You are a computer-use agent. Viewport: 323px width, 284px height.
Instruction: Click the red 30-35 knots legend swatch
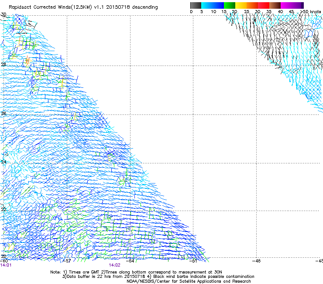[264, 5]
